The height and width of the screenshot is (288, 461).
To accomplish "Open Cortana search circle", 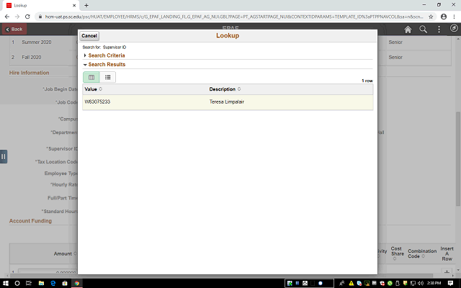I will pos(17,283).
